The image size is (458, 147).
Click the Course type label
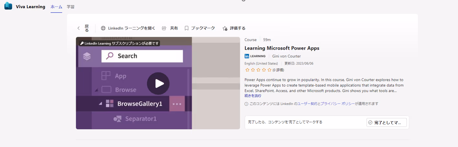(x=251, y=40)
